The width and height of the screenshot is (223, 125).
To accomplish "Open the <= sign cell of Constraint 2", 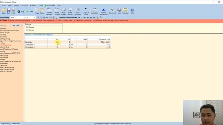I will [x=73, y=47].
